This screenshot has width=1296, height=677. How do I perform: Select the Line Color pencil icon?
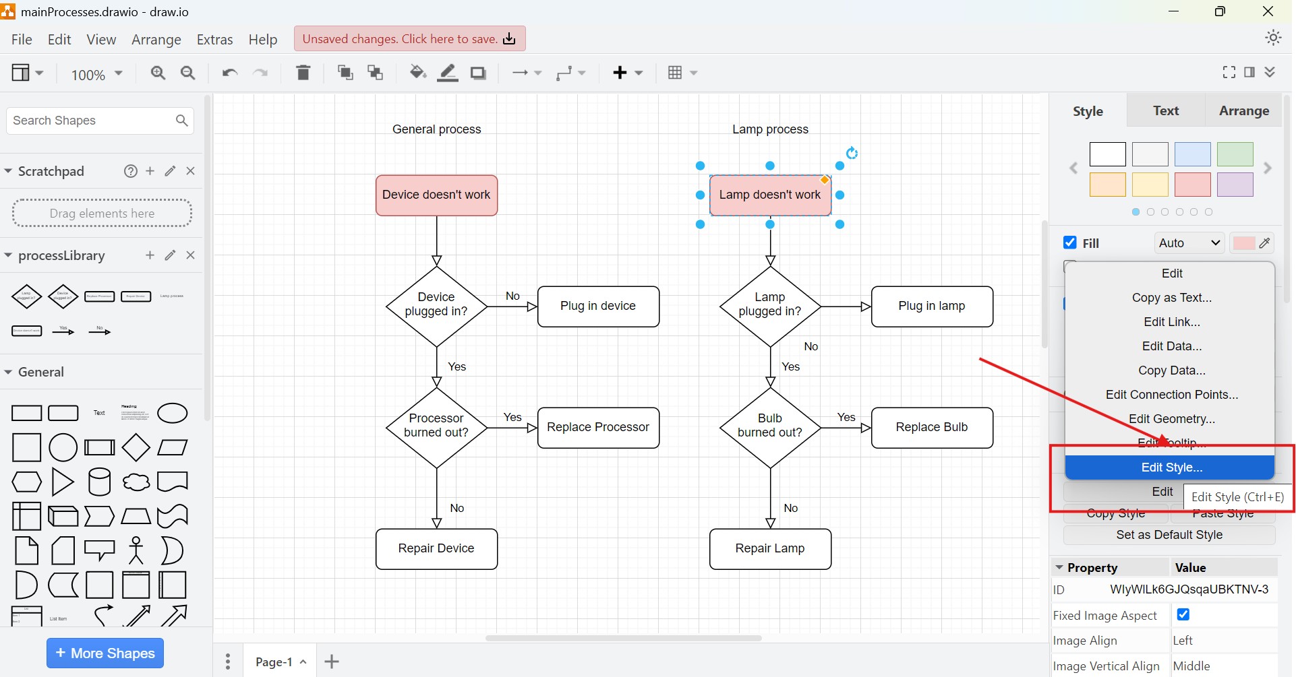pos(447,73)
